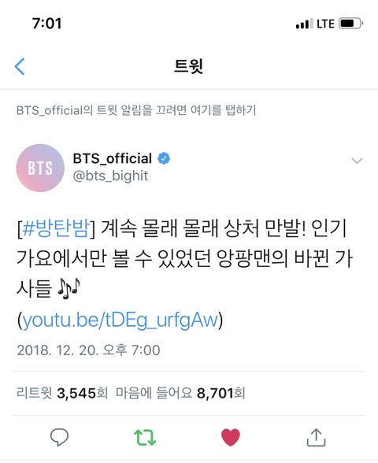Image resolution: width=378 pixels, height=463 pixels.
Task: Unlike the tweet via red heart
Action: (231, 437)
